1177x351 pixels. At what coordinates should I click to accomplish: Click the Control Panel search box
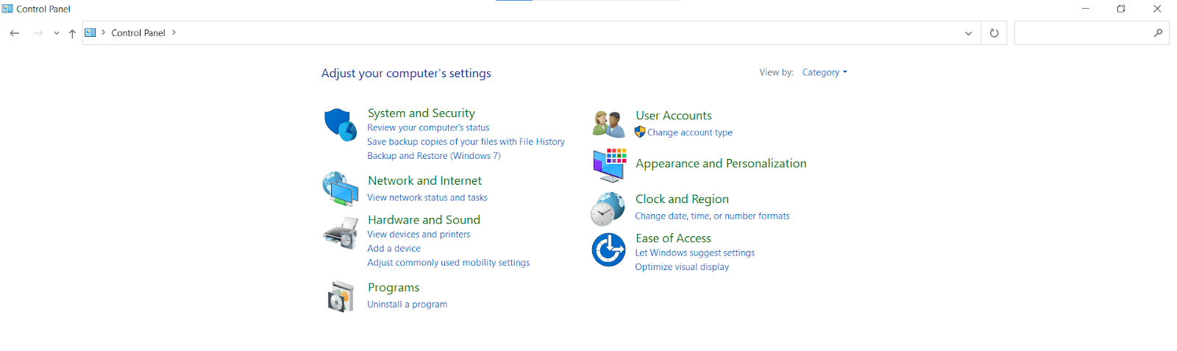pos(1083,33)
